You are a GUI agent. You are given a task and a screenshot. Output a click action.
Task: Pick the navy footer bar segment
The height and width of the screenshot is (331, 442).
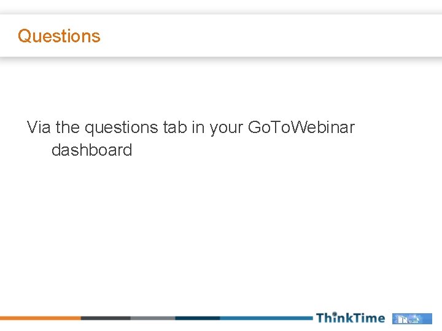point(197,318)
